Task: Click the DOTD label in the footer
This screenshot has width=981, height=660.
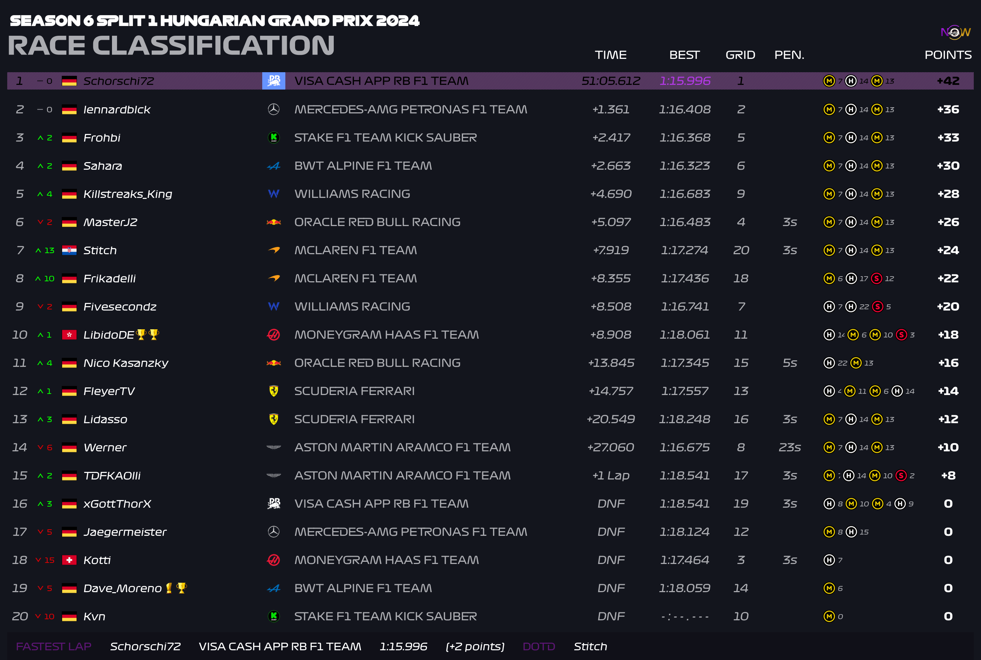Action: (x=539, y=647)
